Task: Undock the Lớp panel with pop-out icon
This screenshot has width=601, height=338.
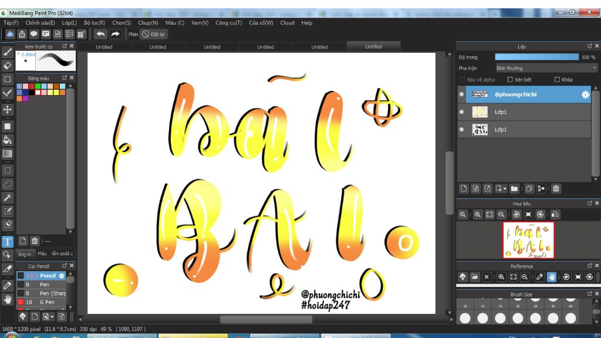Action: [x=589, y=46]
